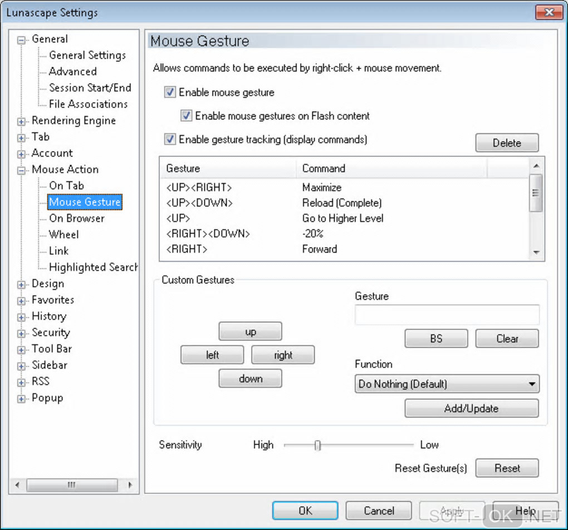Click tree panel horizontal scrollbar thumb
Image resolution: width=568 pixels, height=530 pixels.
point(72,485)
